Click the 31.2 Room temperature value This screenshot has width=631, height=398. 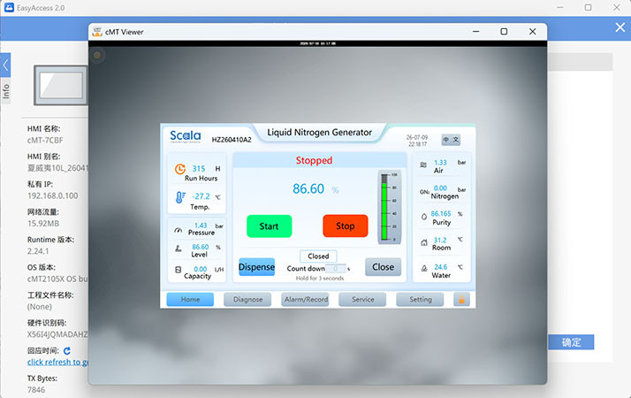tap(440, 240)
